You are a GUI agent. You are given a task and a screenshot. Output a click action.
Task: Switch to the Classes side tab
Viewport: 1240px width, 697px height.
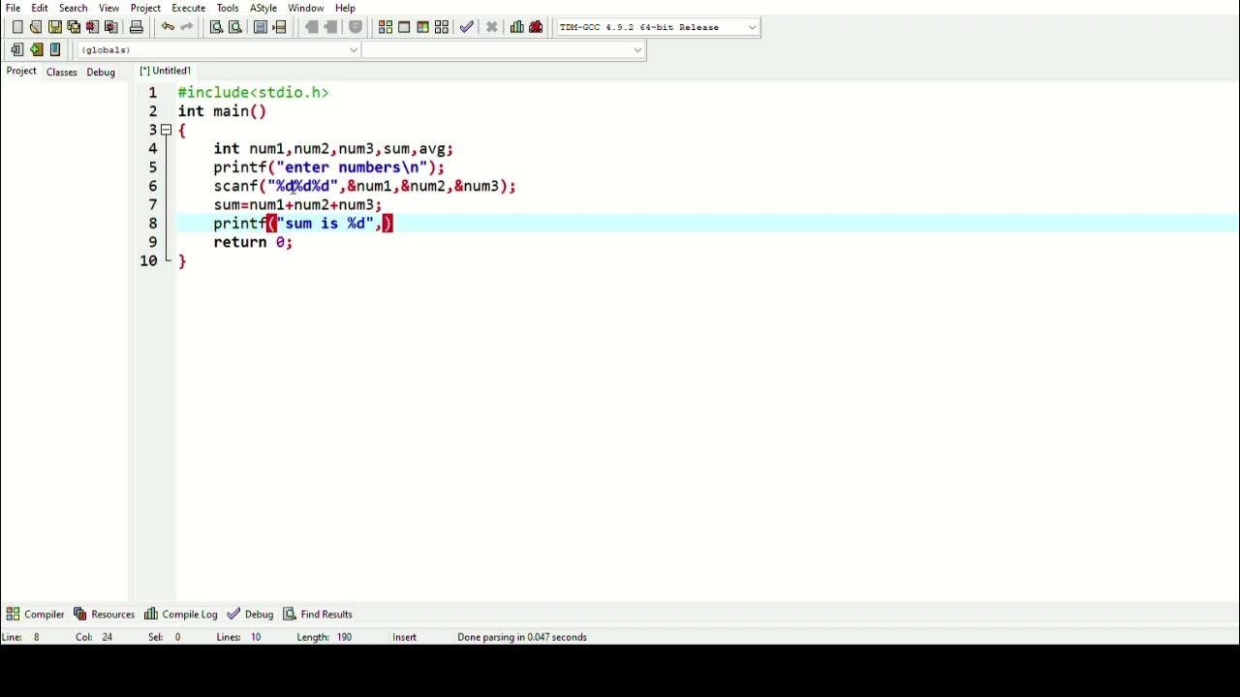pyautogui.click(x=61, y=72)
